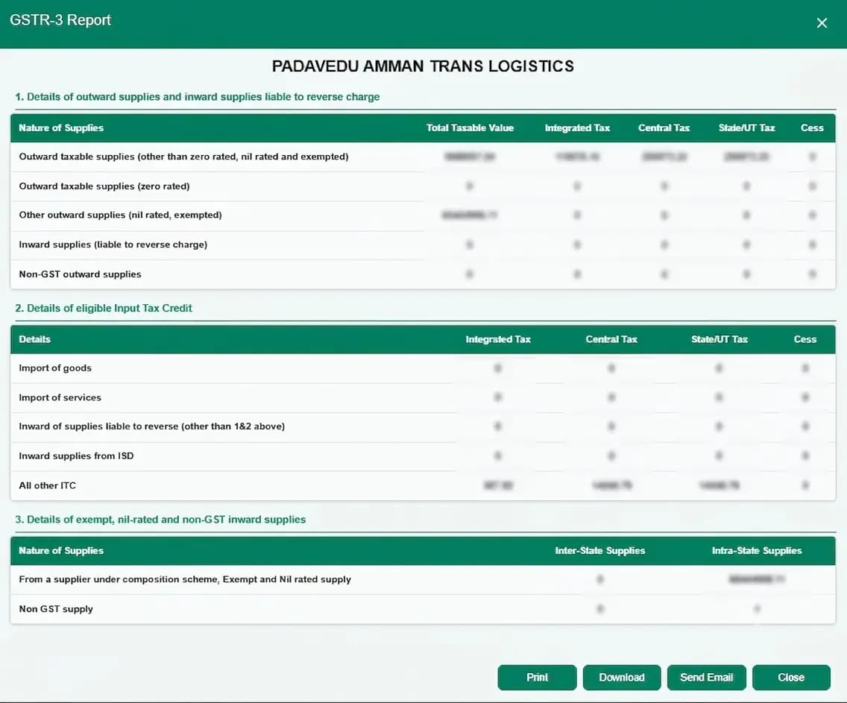Click the Close button at bottom
Screen dimensions: 847x703
[x=791, y=677]
